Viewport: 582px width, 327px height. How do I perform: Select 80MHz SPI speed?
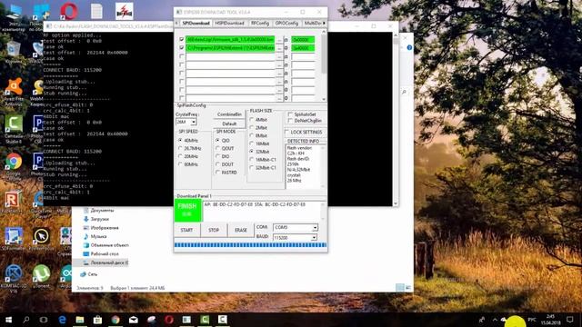[x=180, y=164]
